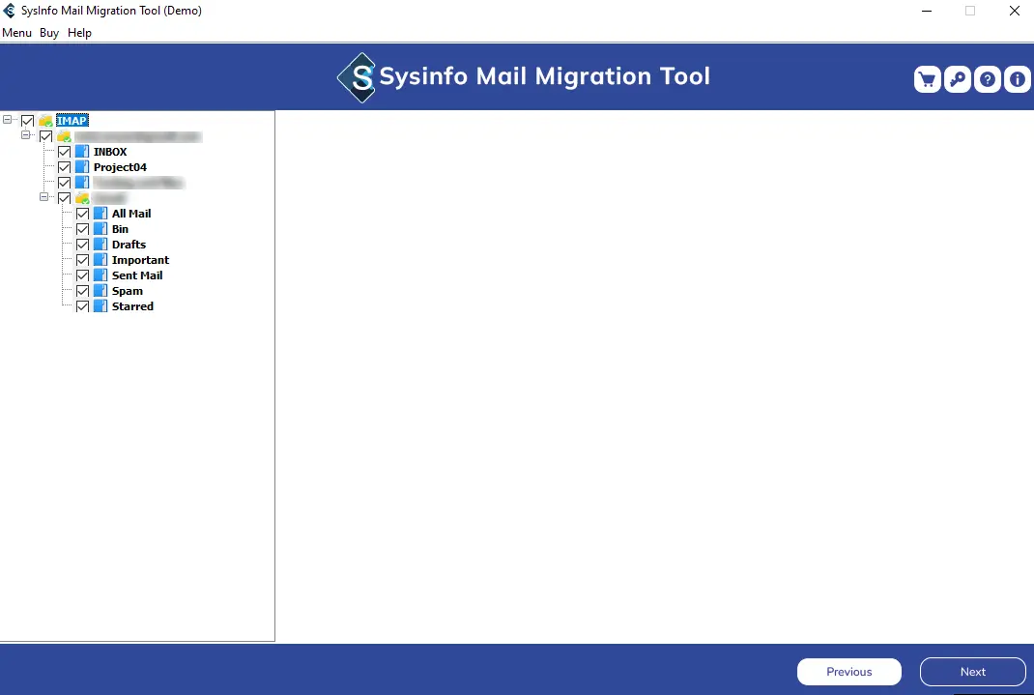Click the IMAP root folder icon
The height and width of the screenshot is (695, 1034).
coord(45,121)
